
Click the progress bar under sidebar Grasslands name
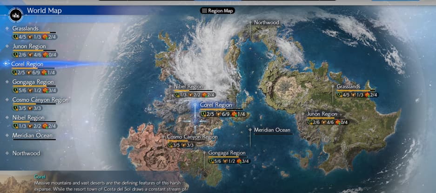(34, 32)
